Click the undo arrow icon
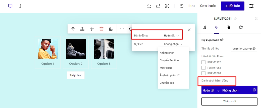 point(149,6)
